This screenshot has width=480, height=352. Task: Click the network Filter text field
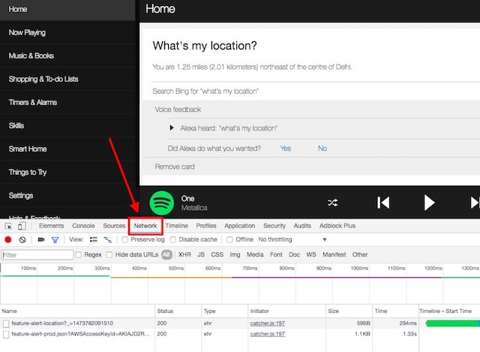[37, 255]
